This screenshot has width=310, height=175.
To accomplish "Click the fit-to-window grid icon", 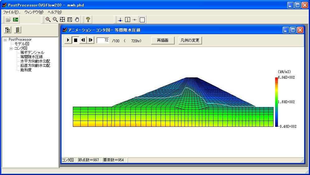I will coord(63,20).
